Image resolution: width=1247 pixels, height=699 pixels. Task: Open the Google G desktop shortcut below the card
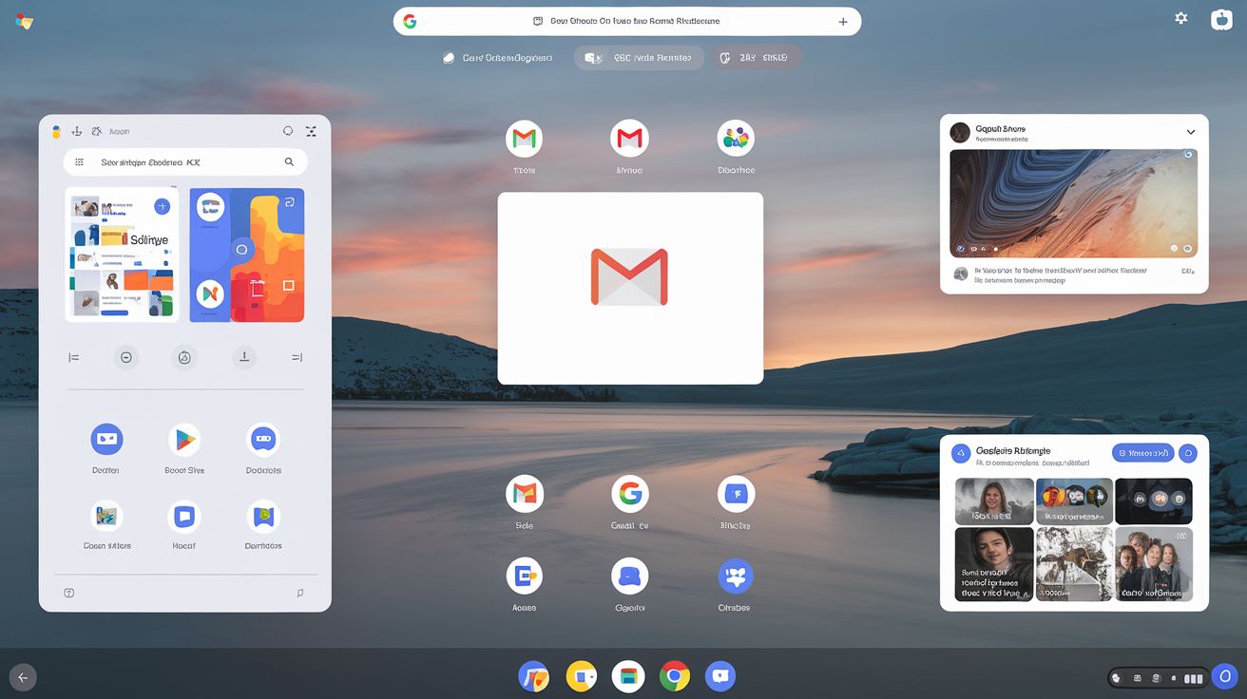629,493
